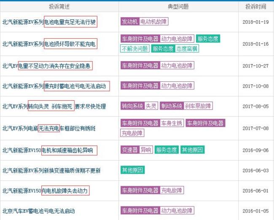Screen dimensions: 274x220
Task: Select the 刹车泵故障 tag
Action: 198,106
